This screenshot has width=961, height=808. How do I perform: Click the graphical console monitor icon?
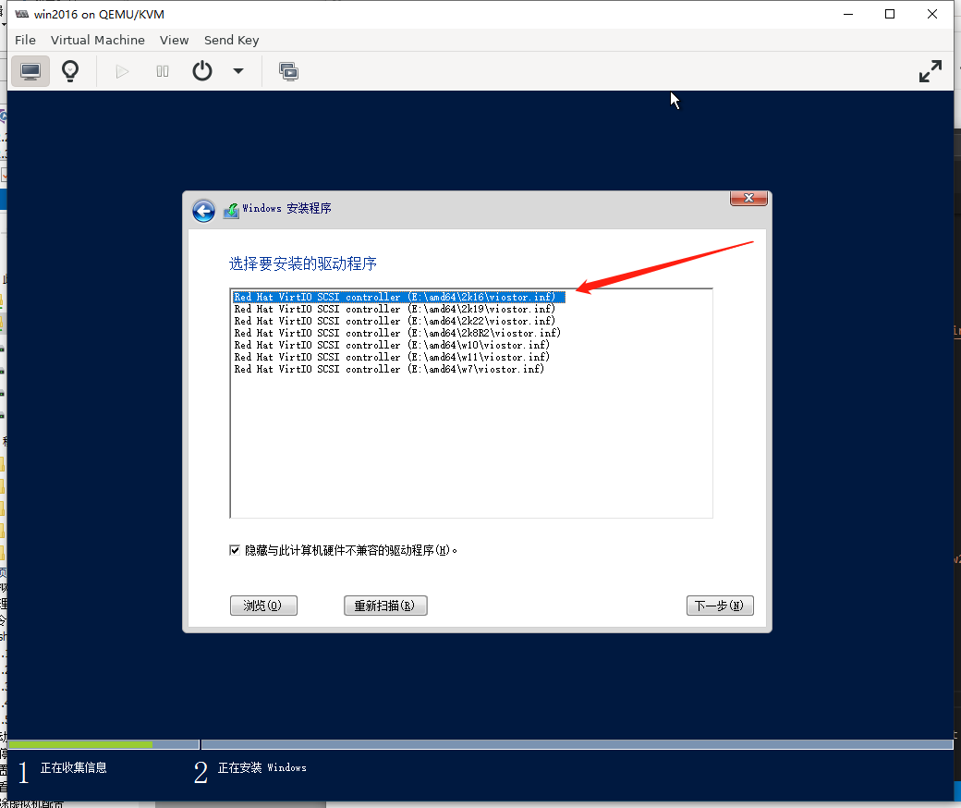[30, 71]
